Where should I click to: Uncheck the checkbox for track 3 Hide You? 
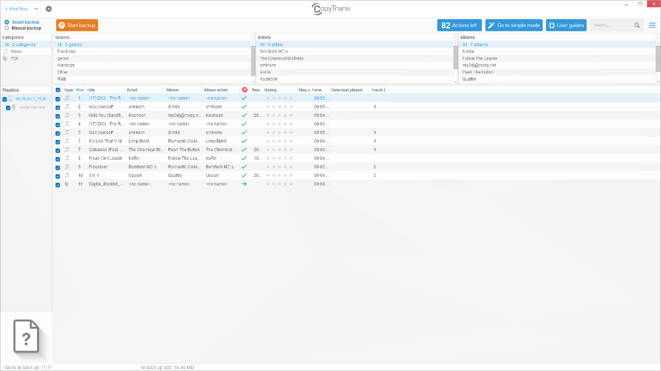(x=58, y=116)
